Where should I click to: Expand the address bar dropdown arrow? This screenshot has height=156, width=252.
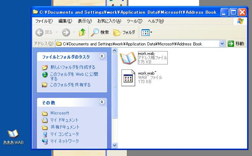(222, 44)
